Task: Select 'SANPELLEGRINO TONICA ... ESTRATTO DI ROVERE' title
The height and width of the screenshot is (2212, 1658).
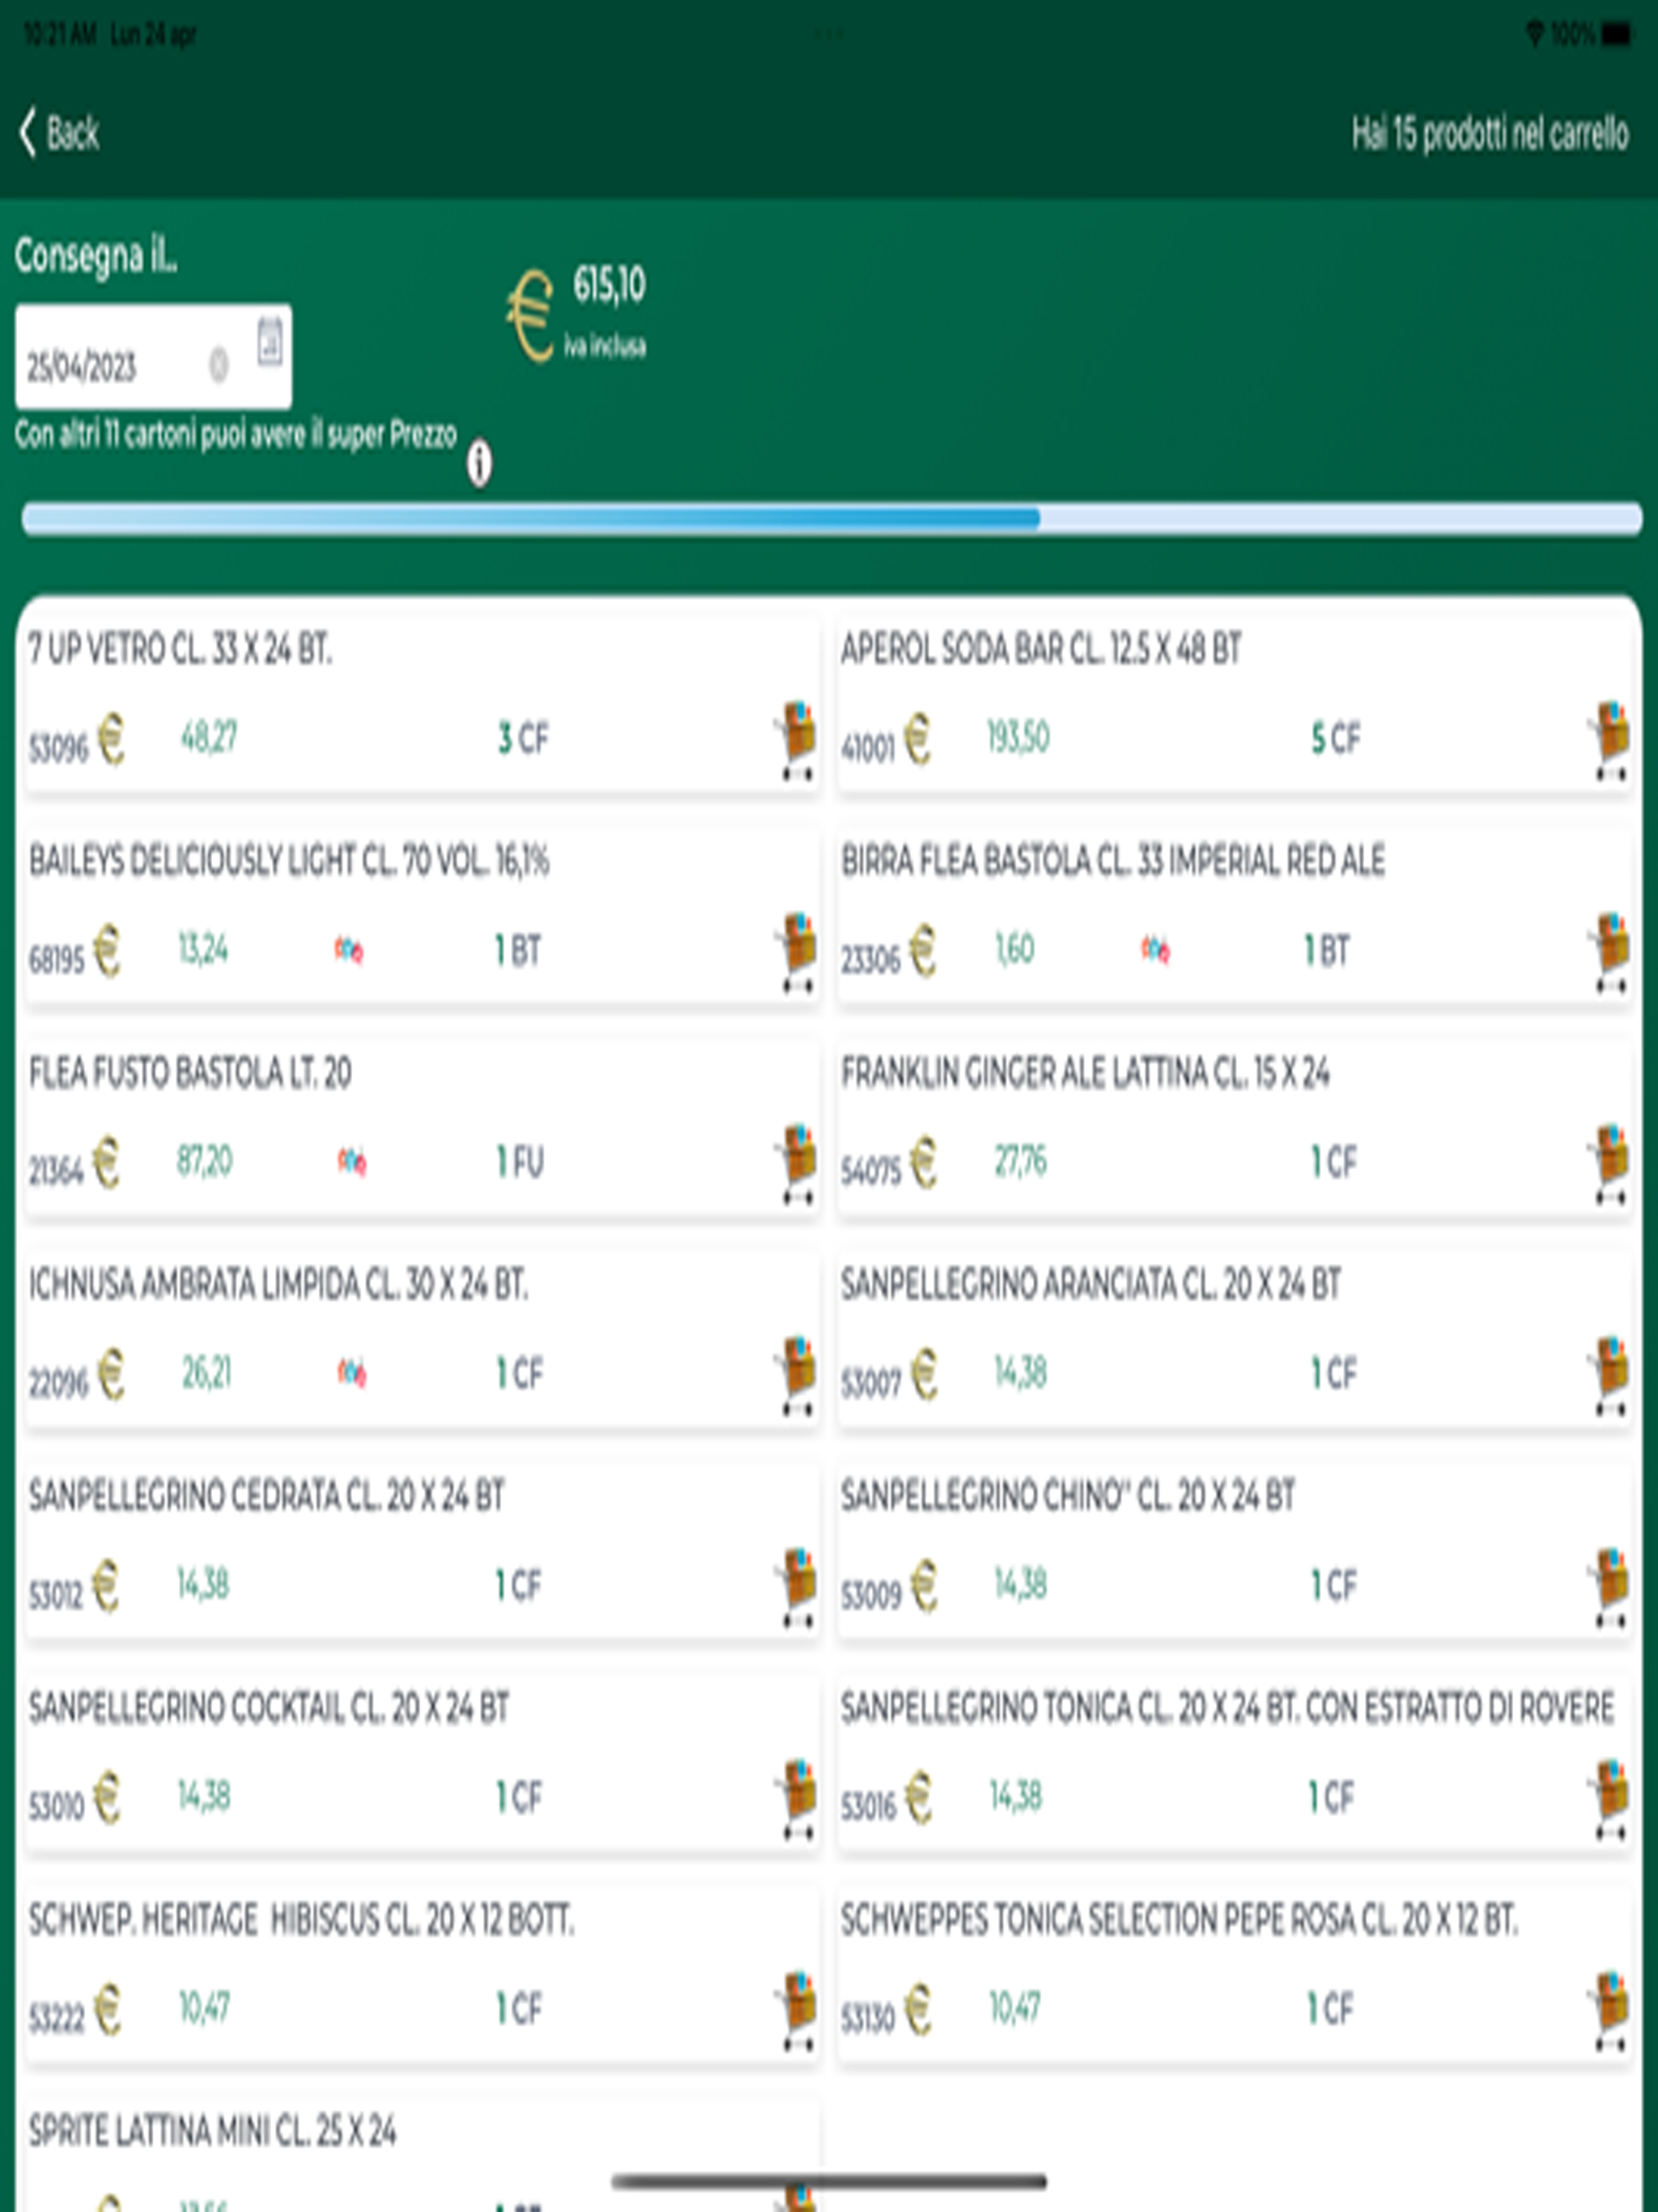Action: (1227, 1709)
